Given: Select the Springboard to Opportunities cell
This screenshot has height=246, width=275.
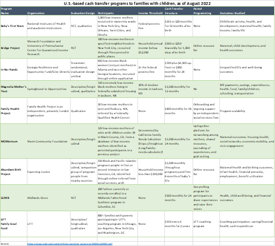Looking at the screenshot, I should (x=48, y=89).
